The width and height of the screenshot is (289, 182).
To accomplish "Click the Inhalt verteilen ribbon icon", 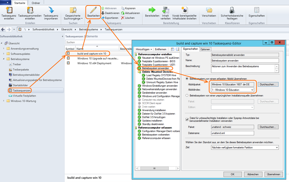I will [x=166, y=10].
